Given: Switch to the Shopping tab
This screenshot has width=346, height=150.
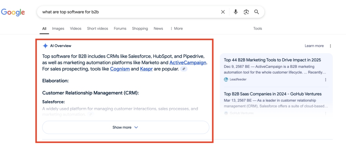Looking at the screenshot, I should pos(140,28).
